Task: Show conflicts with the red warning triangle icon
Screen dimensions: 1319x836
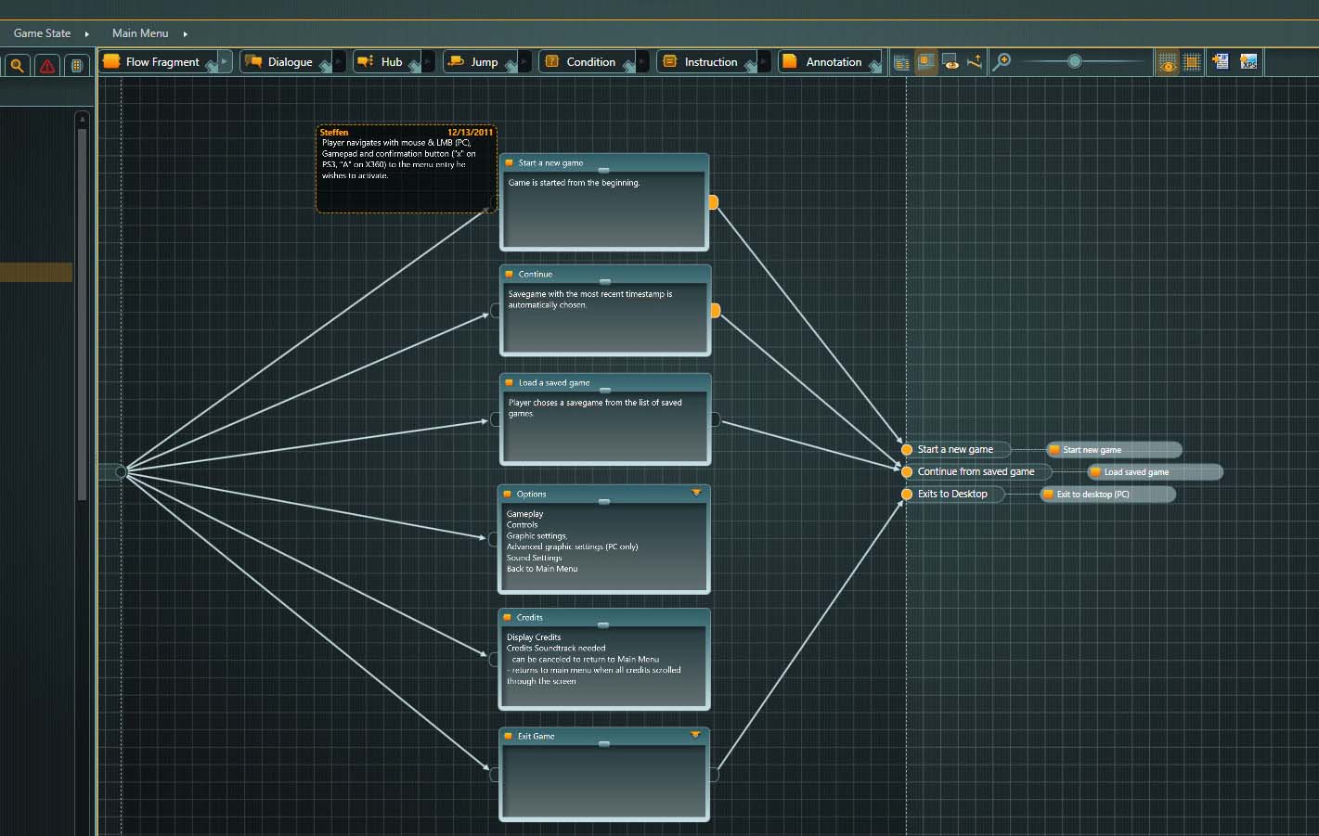Action: pos(46,65)
